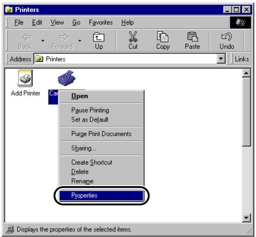Image resolution: width=256 pixels, height=237 pixels.
Task: Open the Help menu
Action: [x=128, y=22]
